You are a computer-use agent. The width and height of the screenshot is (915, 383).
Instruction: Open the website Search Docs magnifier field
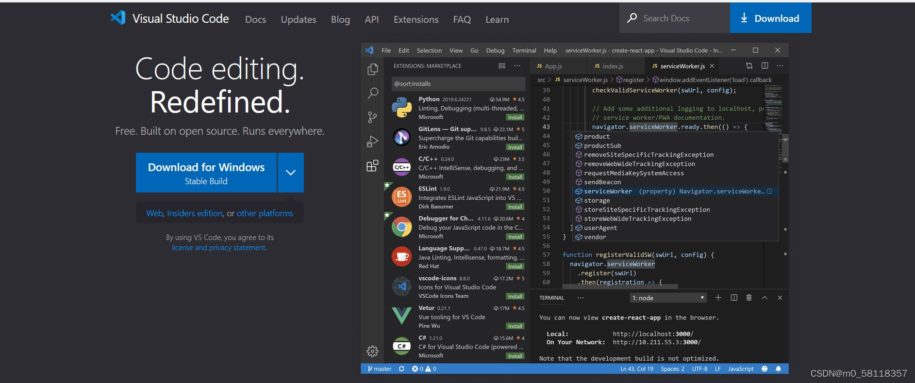point(675,18)
